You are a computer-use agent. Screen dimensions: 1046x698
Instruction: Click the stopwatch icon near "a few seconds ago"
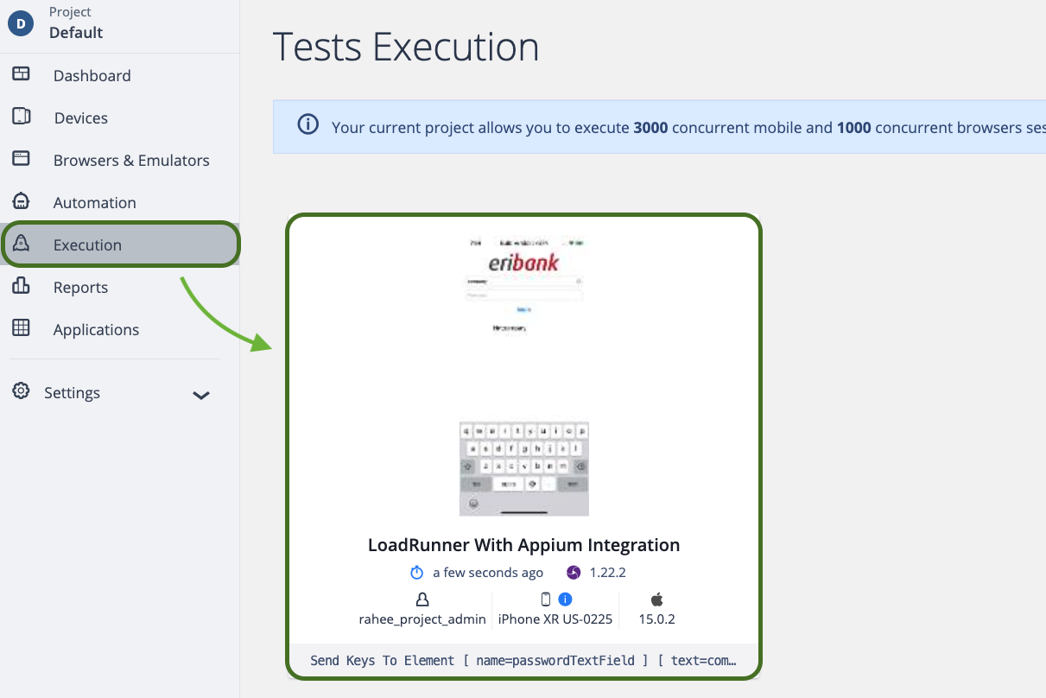[416, 572]
